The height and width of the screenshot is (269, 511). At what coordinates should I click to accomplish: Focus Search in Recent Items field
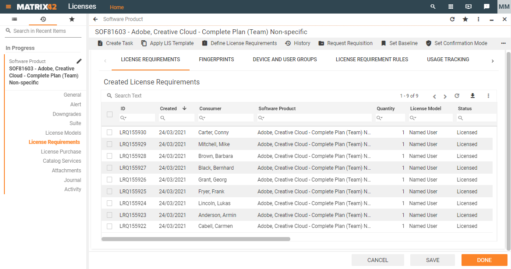pos(43,31)
